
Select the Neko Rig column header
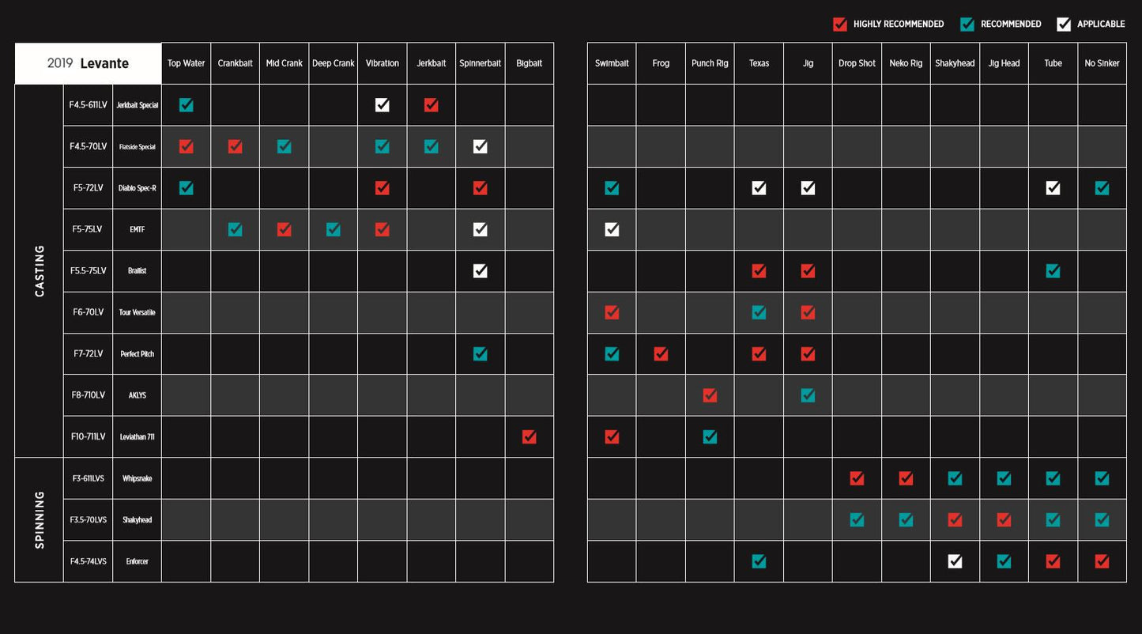coord(906,63)
